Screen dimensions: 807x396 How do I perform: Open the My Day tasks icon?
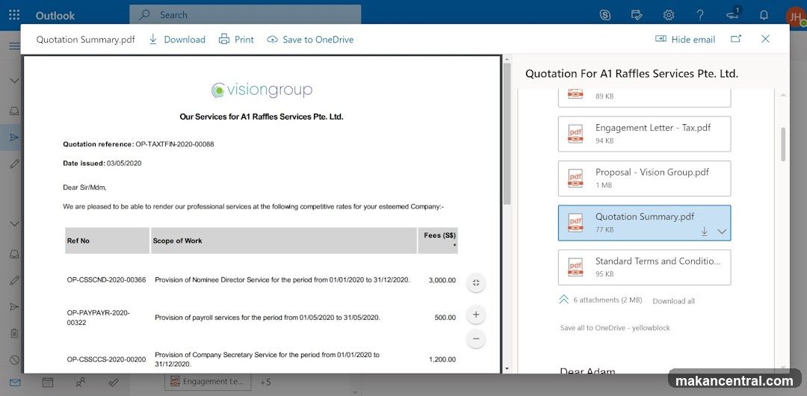point(637,15)
